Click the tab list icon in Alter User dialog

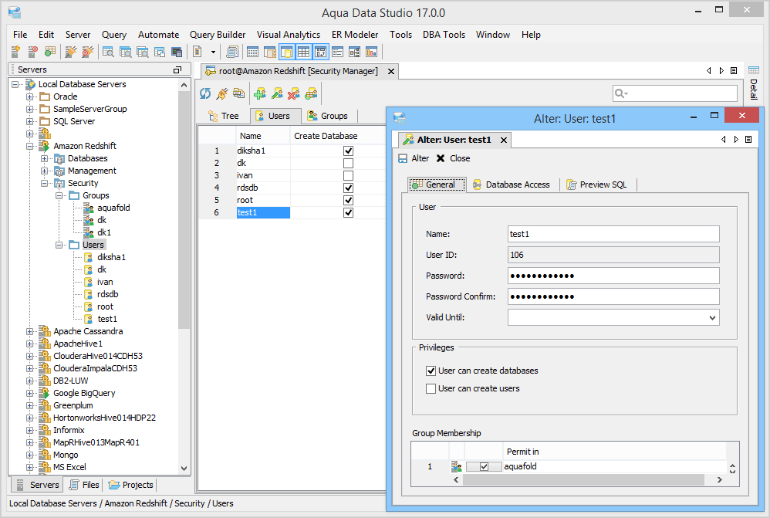tap(748, 140)
